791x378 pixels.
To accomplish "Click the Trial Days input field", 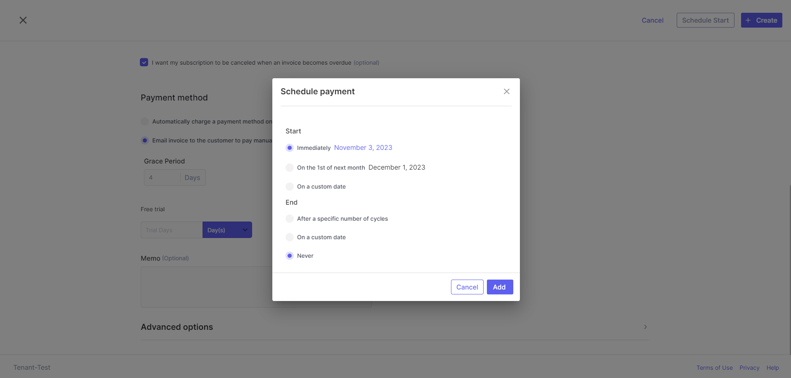I will (x=171, y=230).
